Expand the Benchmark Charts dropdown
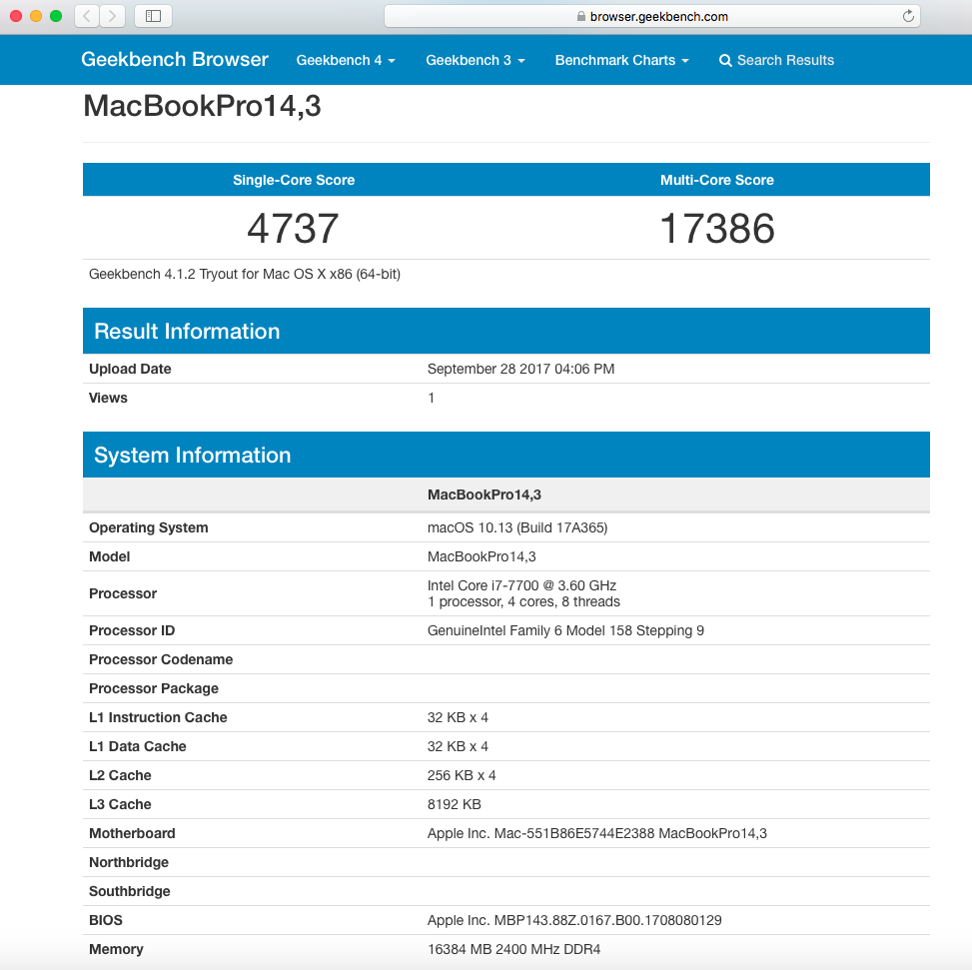 (621, 60)
